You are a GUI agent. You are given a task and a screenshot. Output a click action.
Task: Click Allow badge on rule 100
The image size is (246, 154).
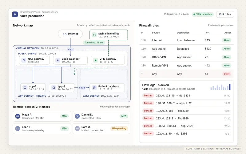(x=226, y=40)
